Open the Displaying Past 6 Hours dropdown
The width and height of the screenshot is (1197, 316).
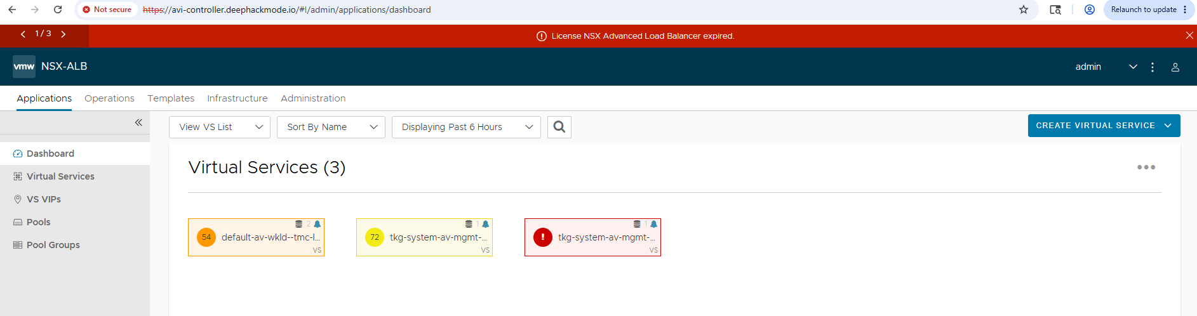coord(466,127)
